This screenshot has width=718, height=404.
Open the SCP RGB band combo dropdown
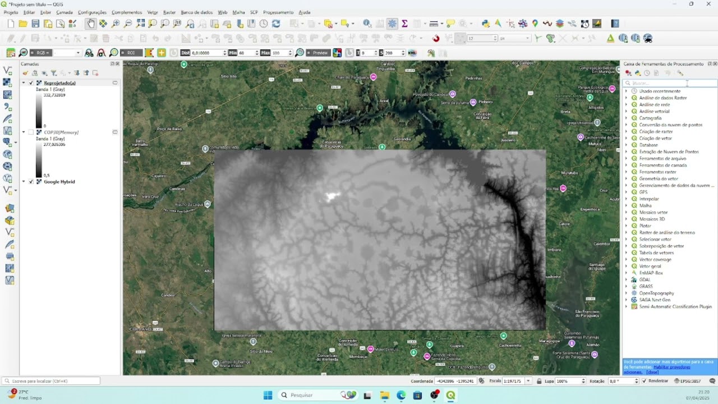point(78,53)
